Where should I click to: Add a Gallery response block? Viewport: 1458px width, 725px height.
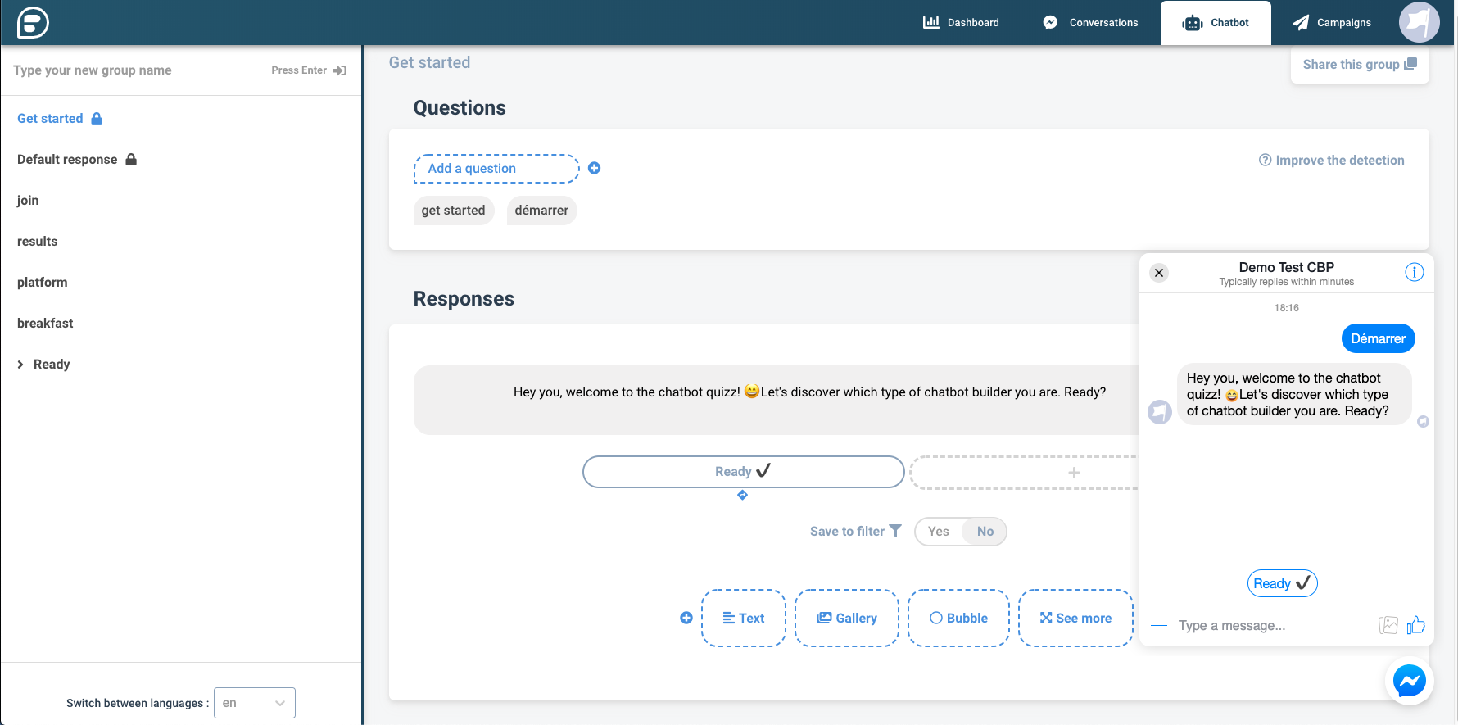[x=847, y=618]
